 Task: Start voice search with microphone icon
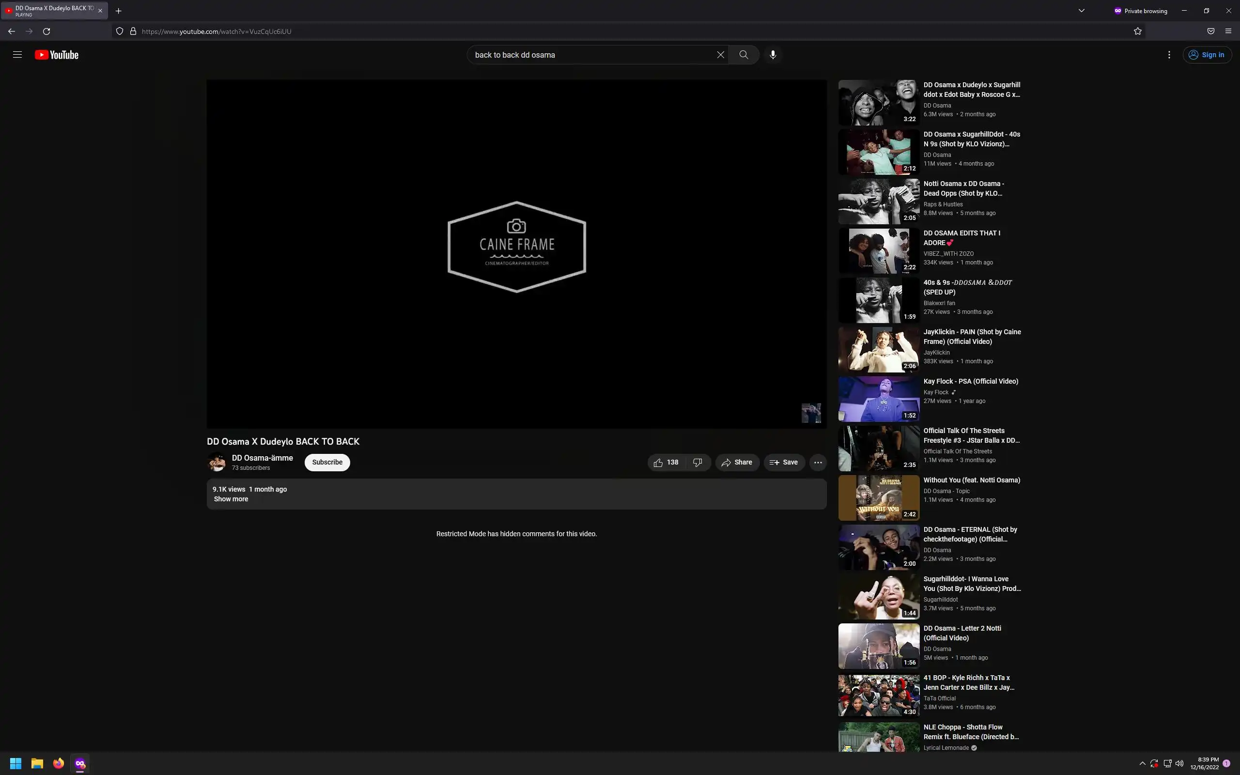click(x=773, y=55)
